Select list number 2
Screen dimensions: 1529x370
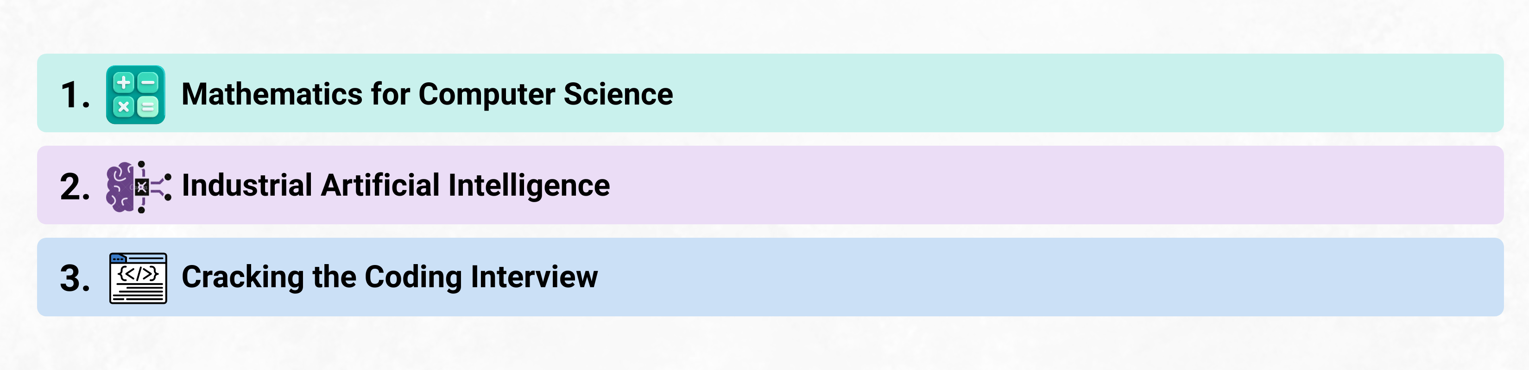[x=75, y=187]
